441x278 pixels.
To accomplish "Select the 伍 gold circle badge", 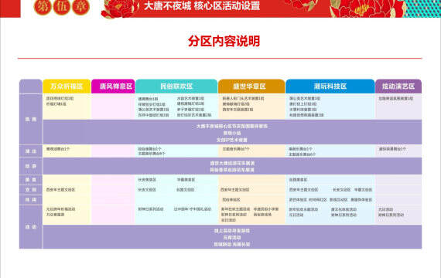I will coord(62,7).
